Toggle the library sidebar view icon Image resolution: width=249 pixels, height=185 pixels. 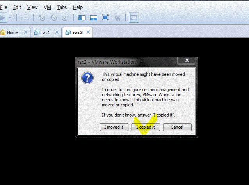point(82,18)
